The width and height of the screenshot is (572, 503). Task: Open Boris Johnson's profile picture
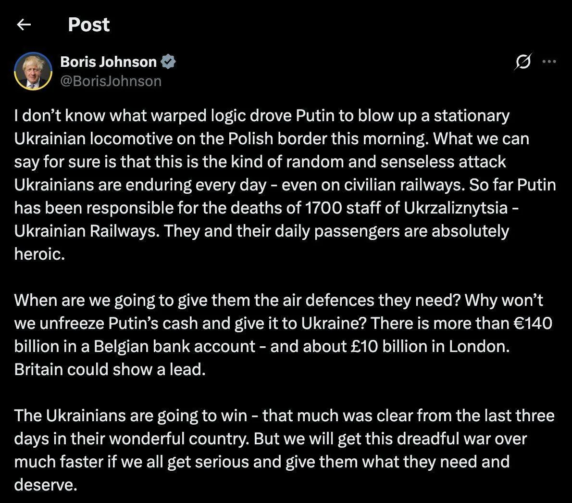pyautogui.click(x=33, y=71)
